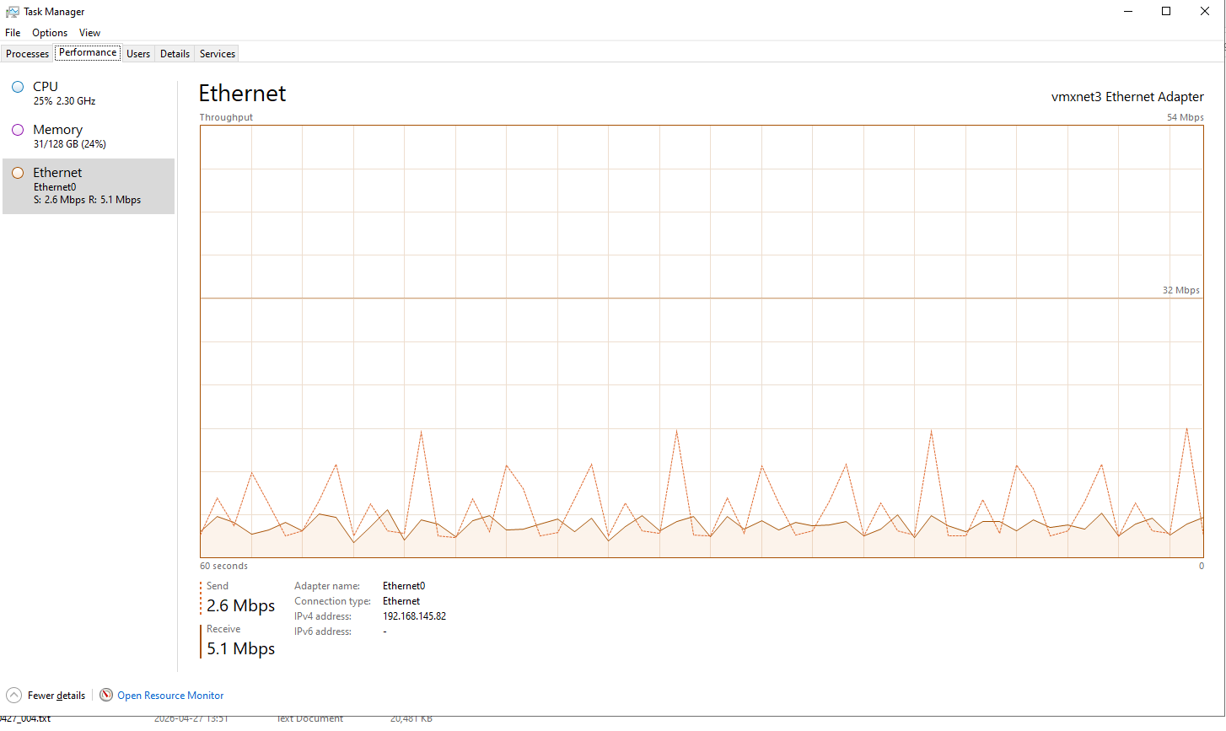Open Resource Monitor link
The image size is (1226, 731).
pos(170,696)
